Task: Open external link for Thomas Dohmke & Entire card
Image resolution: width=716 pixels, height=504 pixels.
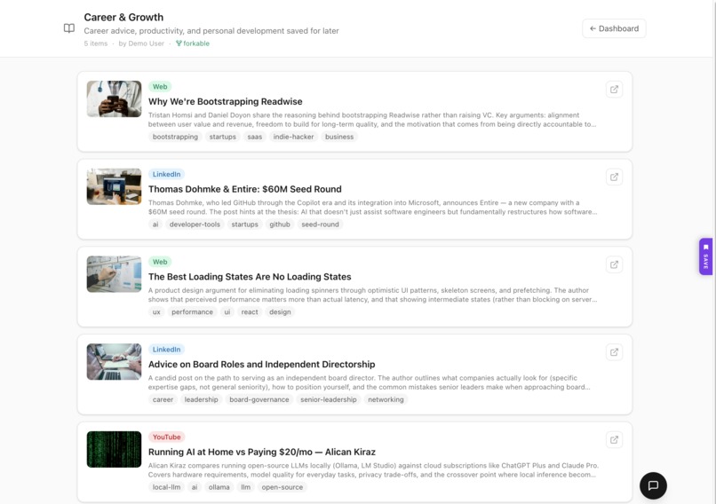Action: (614, 177)
